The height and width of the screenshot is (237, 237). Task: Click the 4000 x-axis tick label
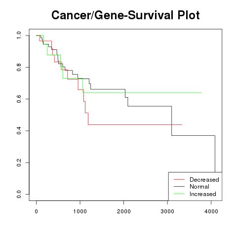(211, 211)
